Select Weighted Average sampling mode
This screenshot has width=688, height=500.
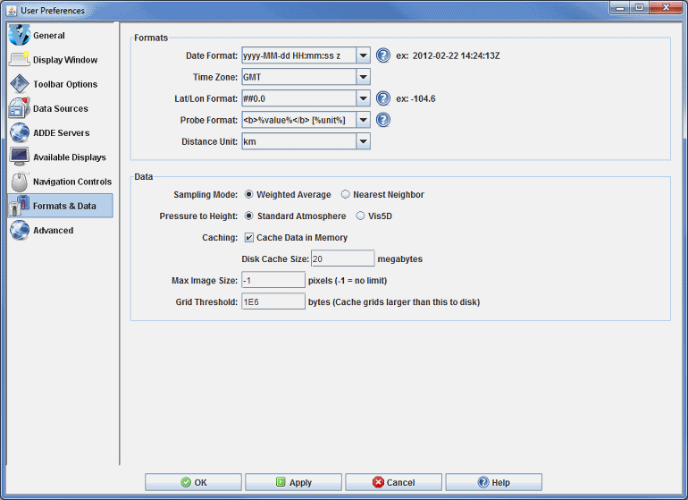coord(248,194)
